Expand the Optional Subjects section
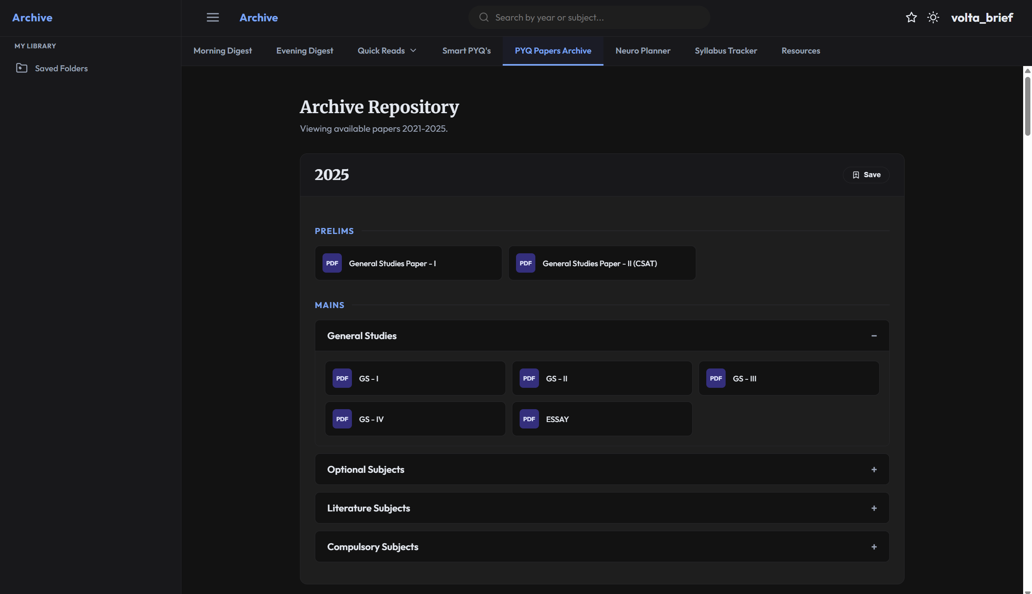Image resolution: width=1032 pixels, height=594 pixels. (x=874, y=469)
